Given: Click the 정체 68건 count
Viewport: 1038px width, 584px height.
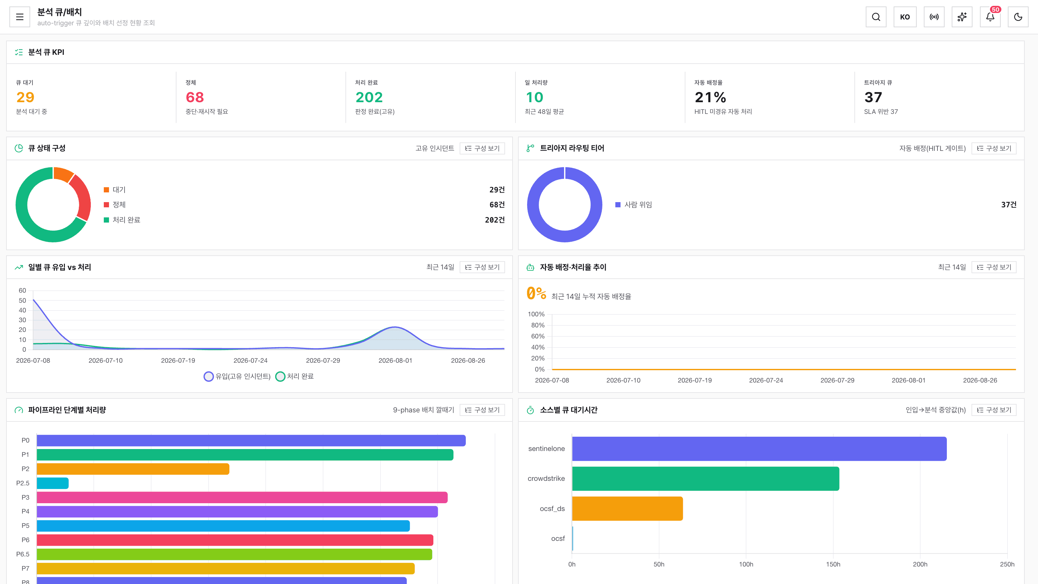Looking at the screenshot, I should [497, 205].
